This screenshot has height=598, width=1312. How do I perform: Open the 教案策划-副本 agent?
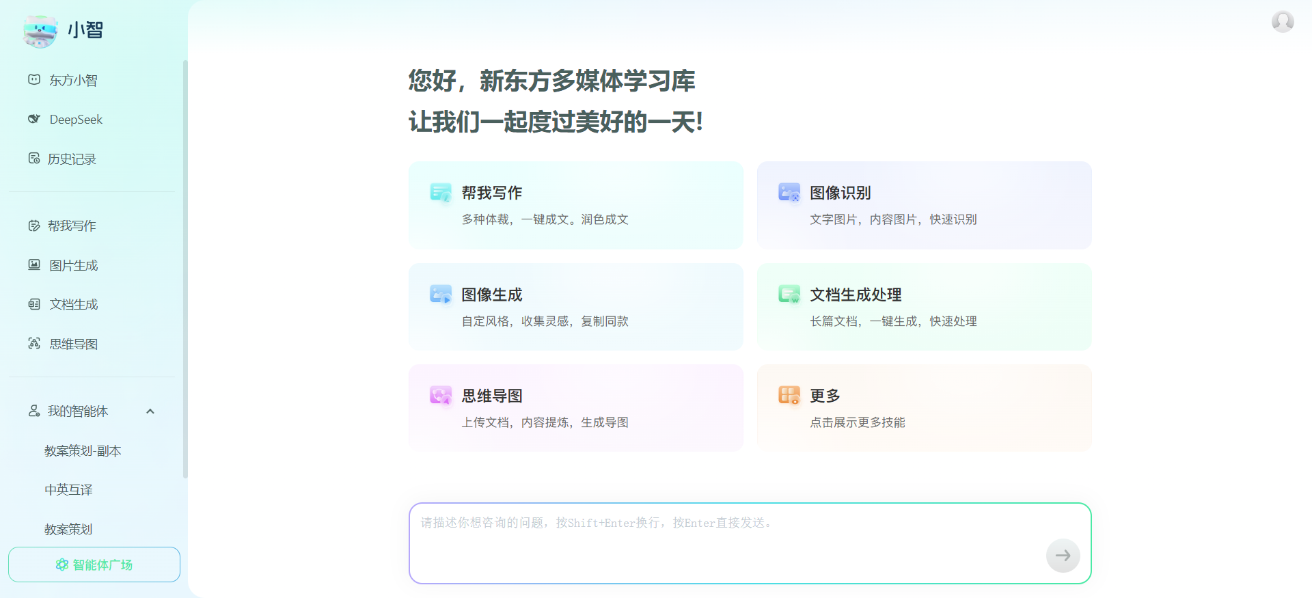tap(83, 451)
